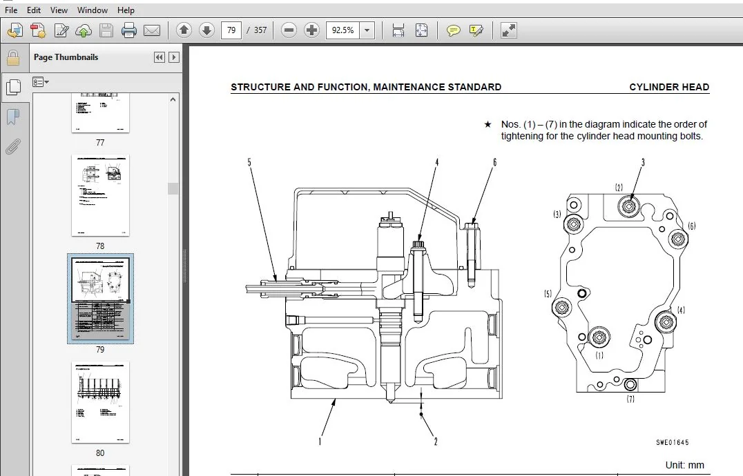The height and width of the screenshot is (476, 743).
Task: Click the upload to cloud icon
Action: [84, 30]
